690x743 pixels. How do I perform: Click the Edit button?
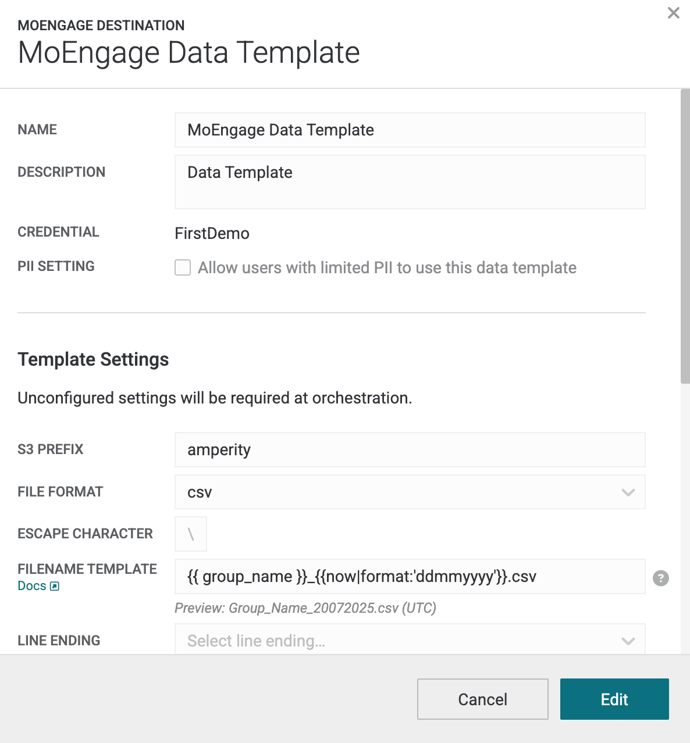614,699
